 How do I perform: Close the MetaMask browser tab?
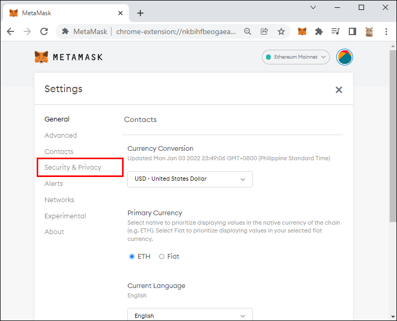[x=120, y=13]
